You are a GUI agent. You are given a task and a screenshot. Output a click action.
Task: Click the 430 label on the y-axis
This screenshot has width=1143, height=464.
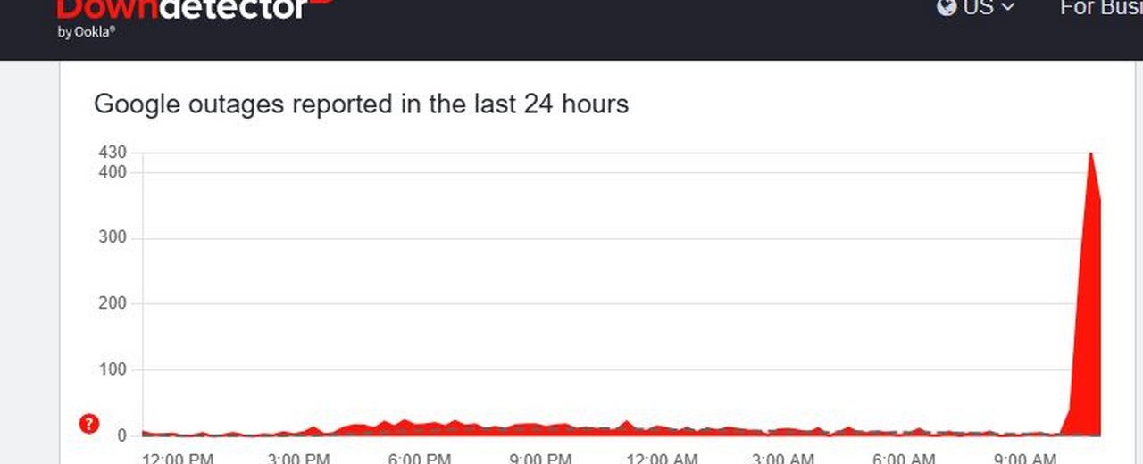click(113, 153)
